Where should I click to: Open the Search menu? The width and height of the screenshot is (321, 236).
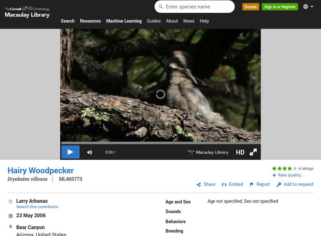pyautogui.click(x=68, y=21)
